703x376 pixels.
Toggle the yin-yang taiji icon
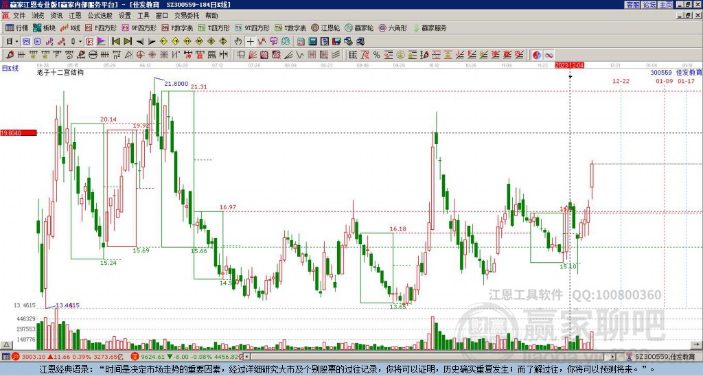(537, 55)
